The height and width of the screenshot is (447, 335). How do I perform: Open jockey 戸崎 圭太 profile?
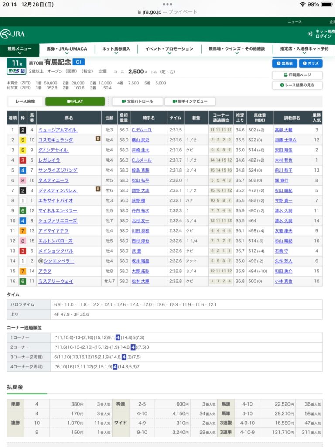pyautogui.click(x=140, y=150)
